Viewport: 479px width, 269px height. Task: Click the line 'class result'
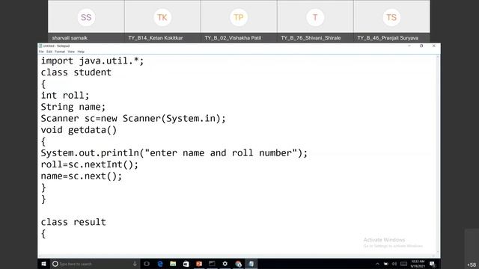[73, 222]
